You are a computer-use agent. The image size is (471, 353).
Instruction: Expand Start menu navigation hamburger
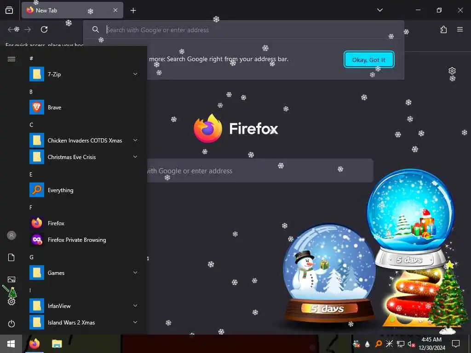point(11,59)
